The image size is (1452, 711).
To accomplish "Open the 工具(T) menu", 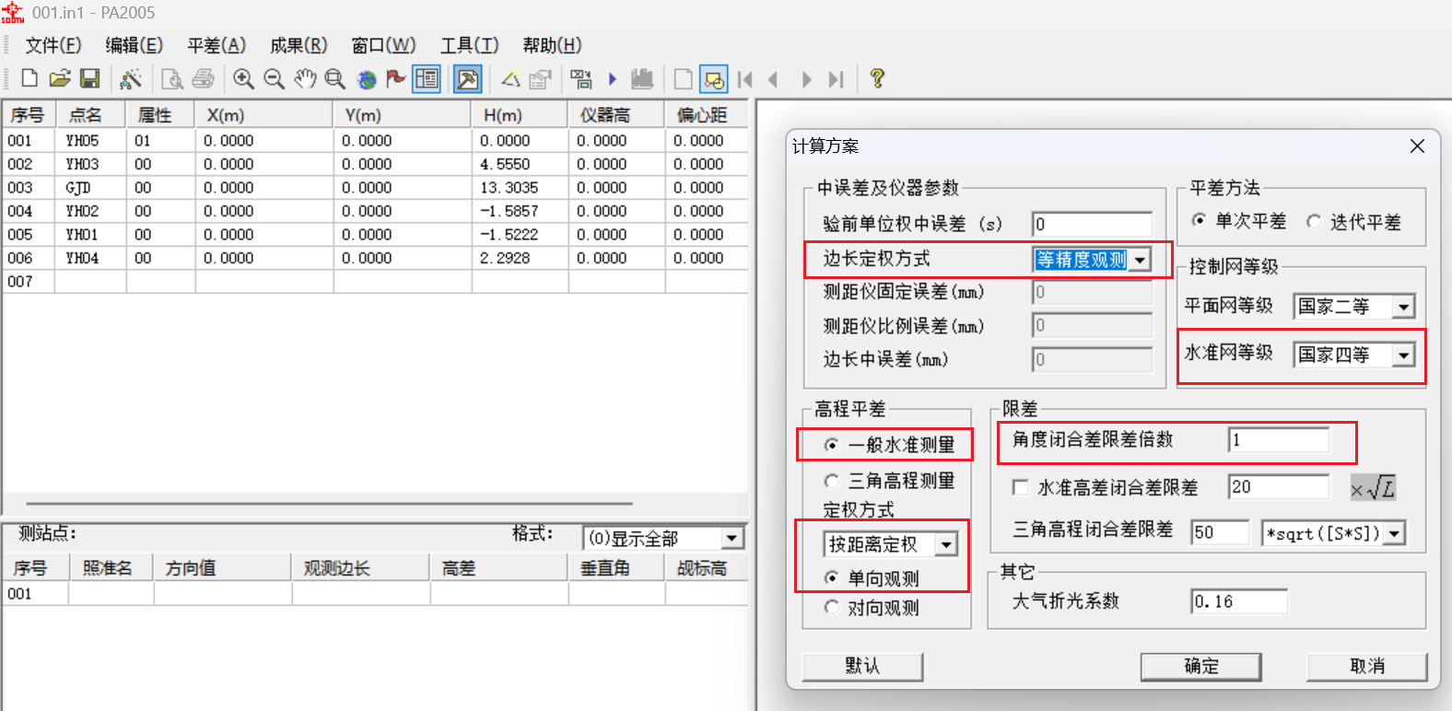I will (469, 45).
